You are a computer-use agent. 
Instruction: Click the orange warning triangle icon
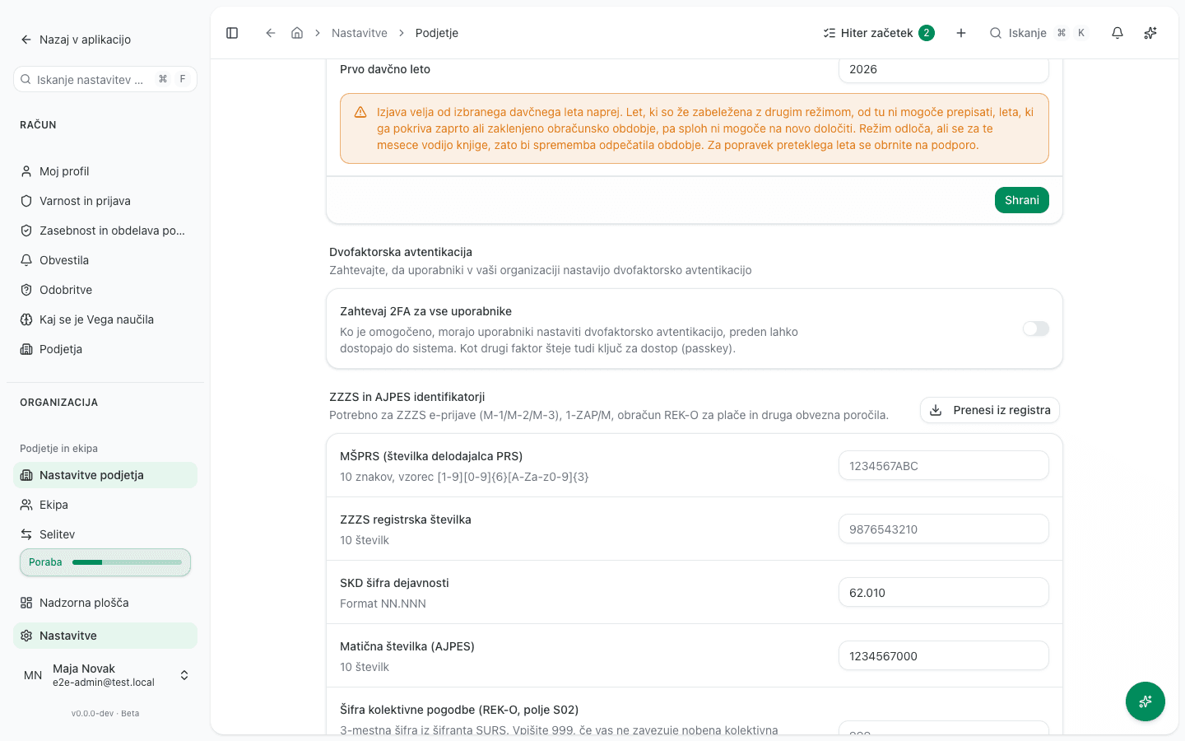pyautogui.click(x=360, y=112)
